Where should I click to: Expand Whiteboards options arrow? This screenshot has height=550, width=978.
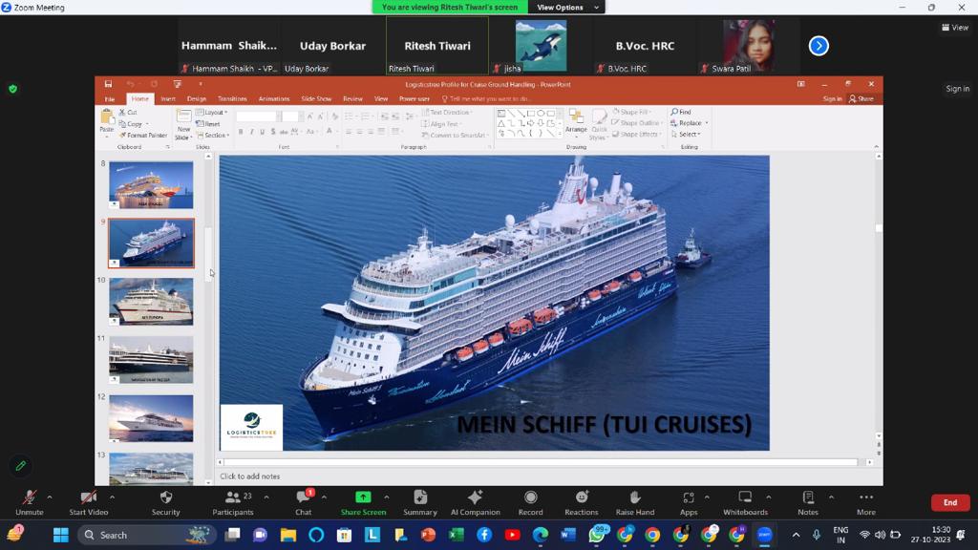point(769,497)
